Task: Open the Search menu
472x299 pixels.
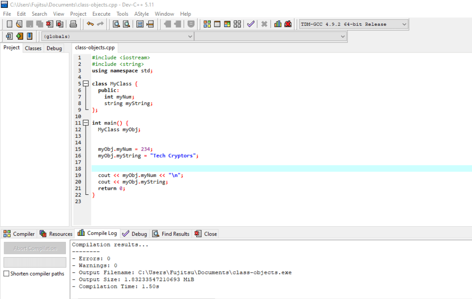Action: point(40,14)
